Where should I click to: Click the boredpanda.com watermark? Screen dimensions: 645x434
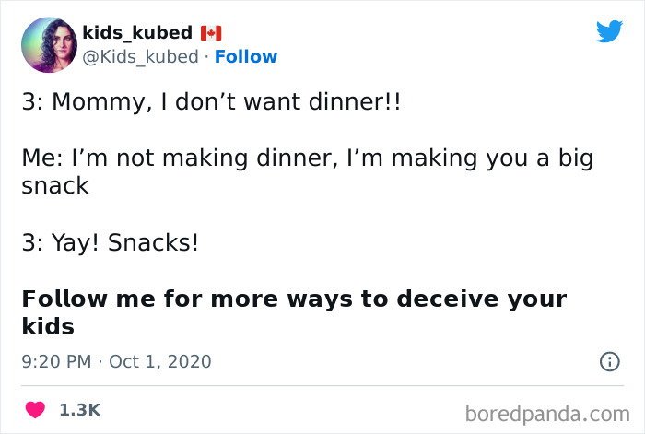[x=547, y=412]
